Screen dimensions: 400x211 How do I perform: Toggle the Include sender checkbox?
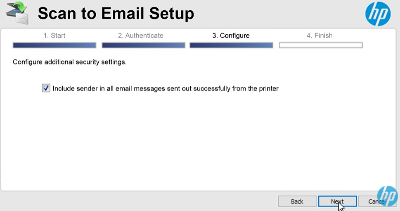tap(46, 88)
